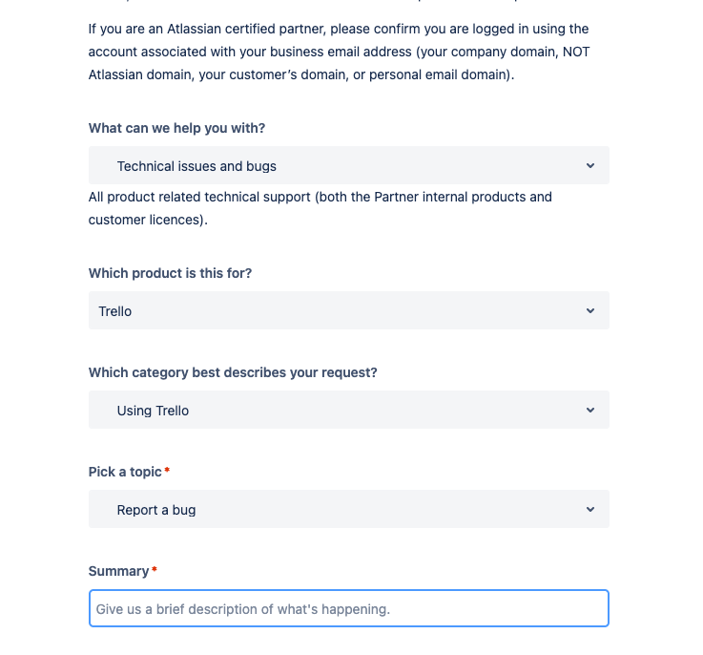Click the red asterisk beside 'Summary'
703x655 pixels.
(155, 570)
